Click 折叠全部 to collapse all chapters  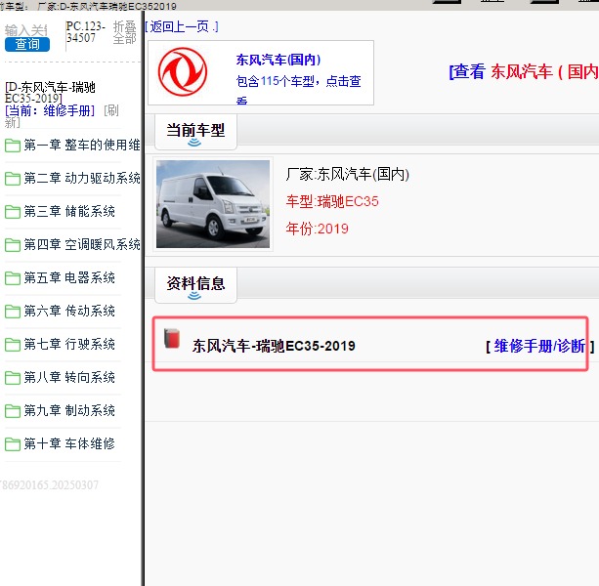tap(124, 32)
